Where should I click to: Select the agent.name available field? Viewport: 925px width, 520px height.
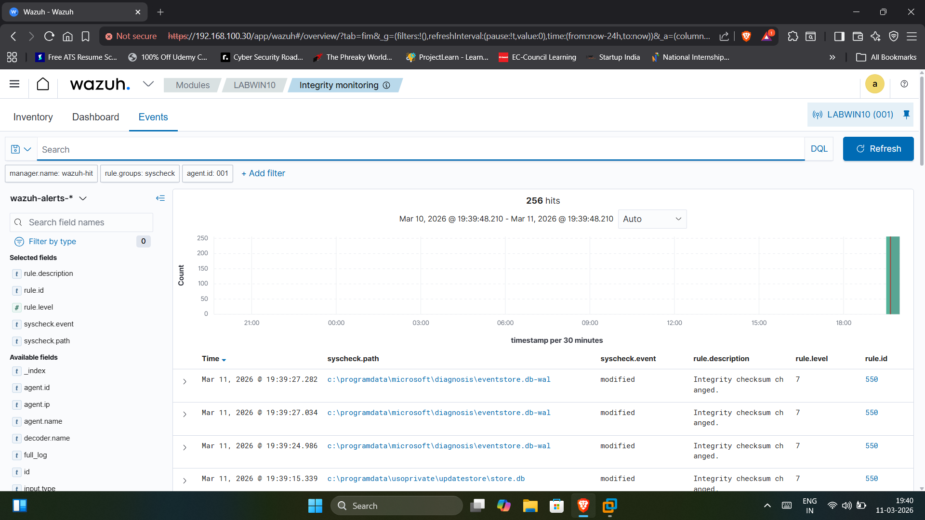coord(43,421)
